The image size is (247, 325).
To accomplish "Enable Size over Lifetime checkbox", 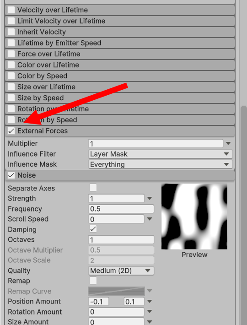I will 11,87.
